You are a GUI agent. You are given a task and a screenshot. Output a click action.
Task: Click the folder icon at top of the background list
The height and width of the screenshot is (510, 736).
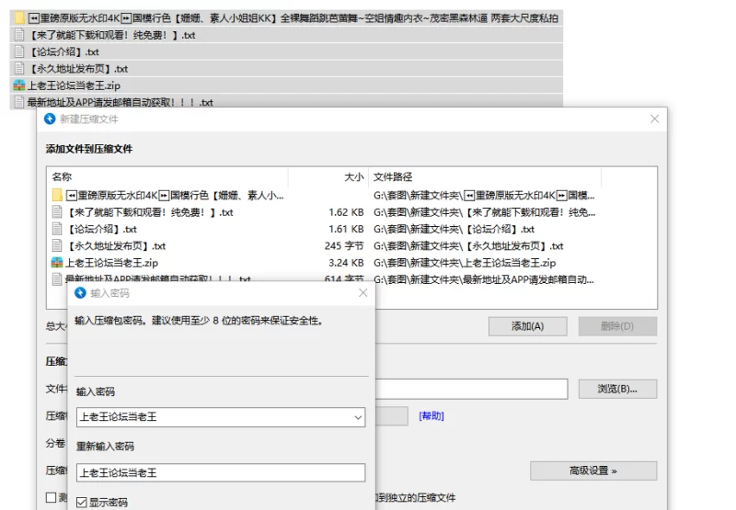[19, 17]
